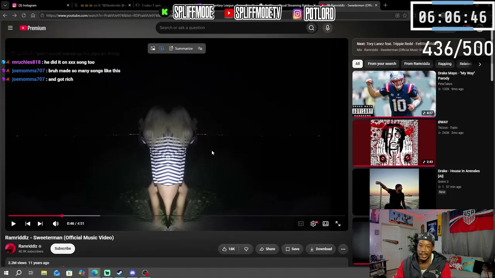Open the browser tab list chevron
Screen dimensions: 495x278
(x=5, y=5)
